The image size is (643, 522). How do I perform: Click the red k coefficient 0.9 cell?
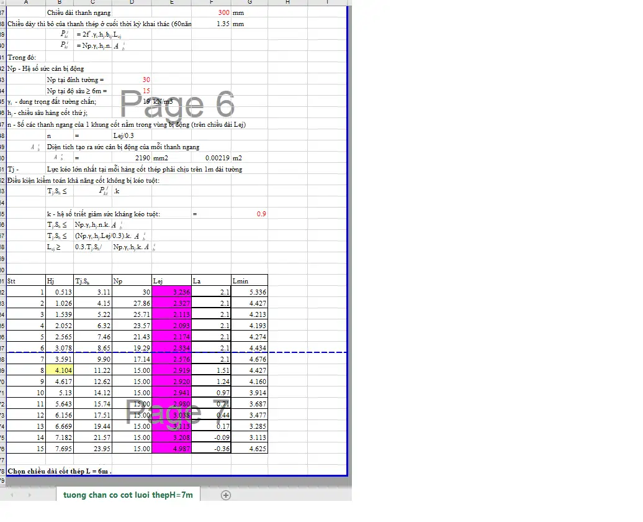coord(250,214)
